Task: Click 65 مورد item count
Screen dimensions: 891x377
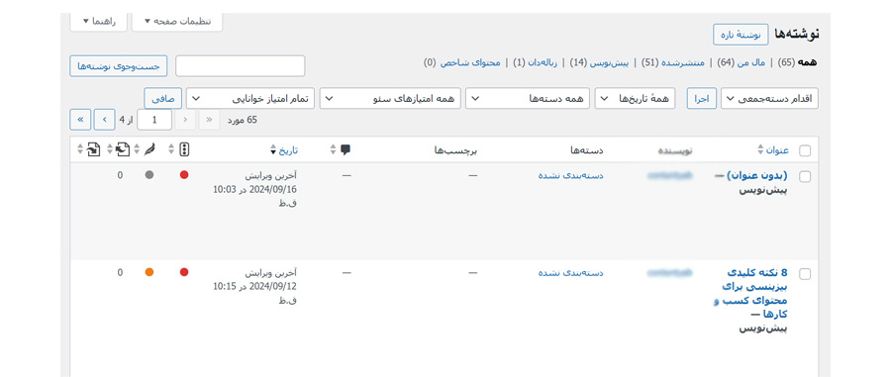Action: pos(243,120)
